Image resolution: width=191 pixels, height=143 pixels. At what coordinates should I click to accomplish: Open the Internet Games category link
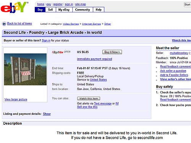(91, 24)
